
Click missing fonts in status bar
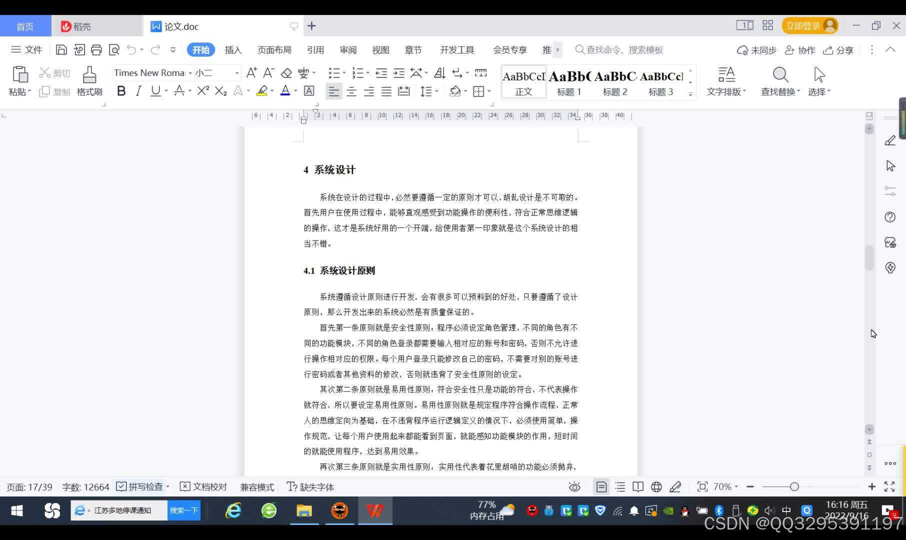[310, 487]
